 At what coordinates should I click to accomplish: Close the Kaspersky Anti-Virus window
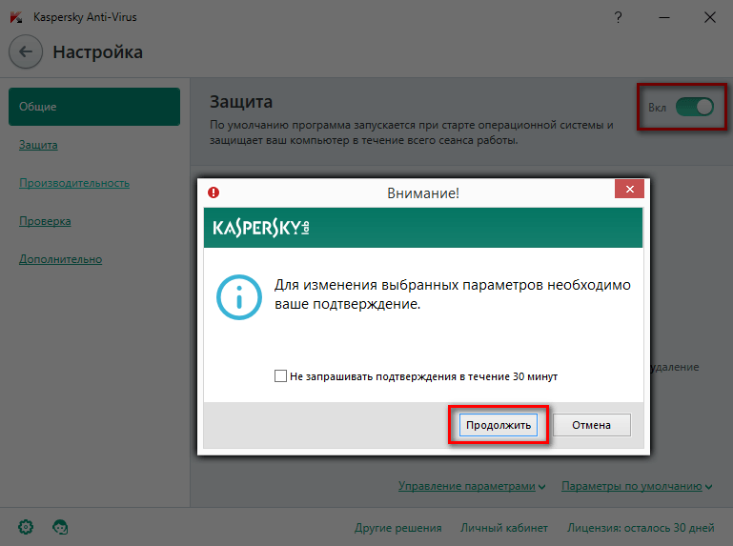(x=709, y=18)
